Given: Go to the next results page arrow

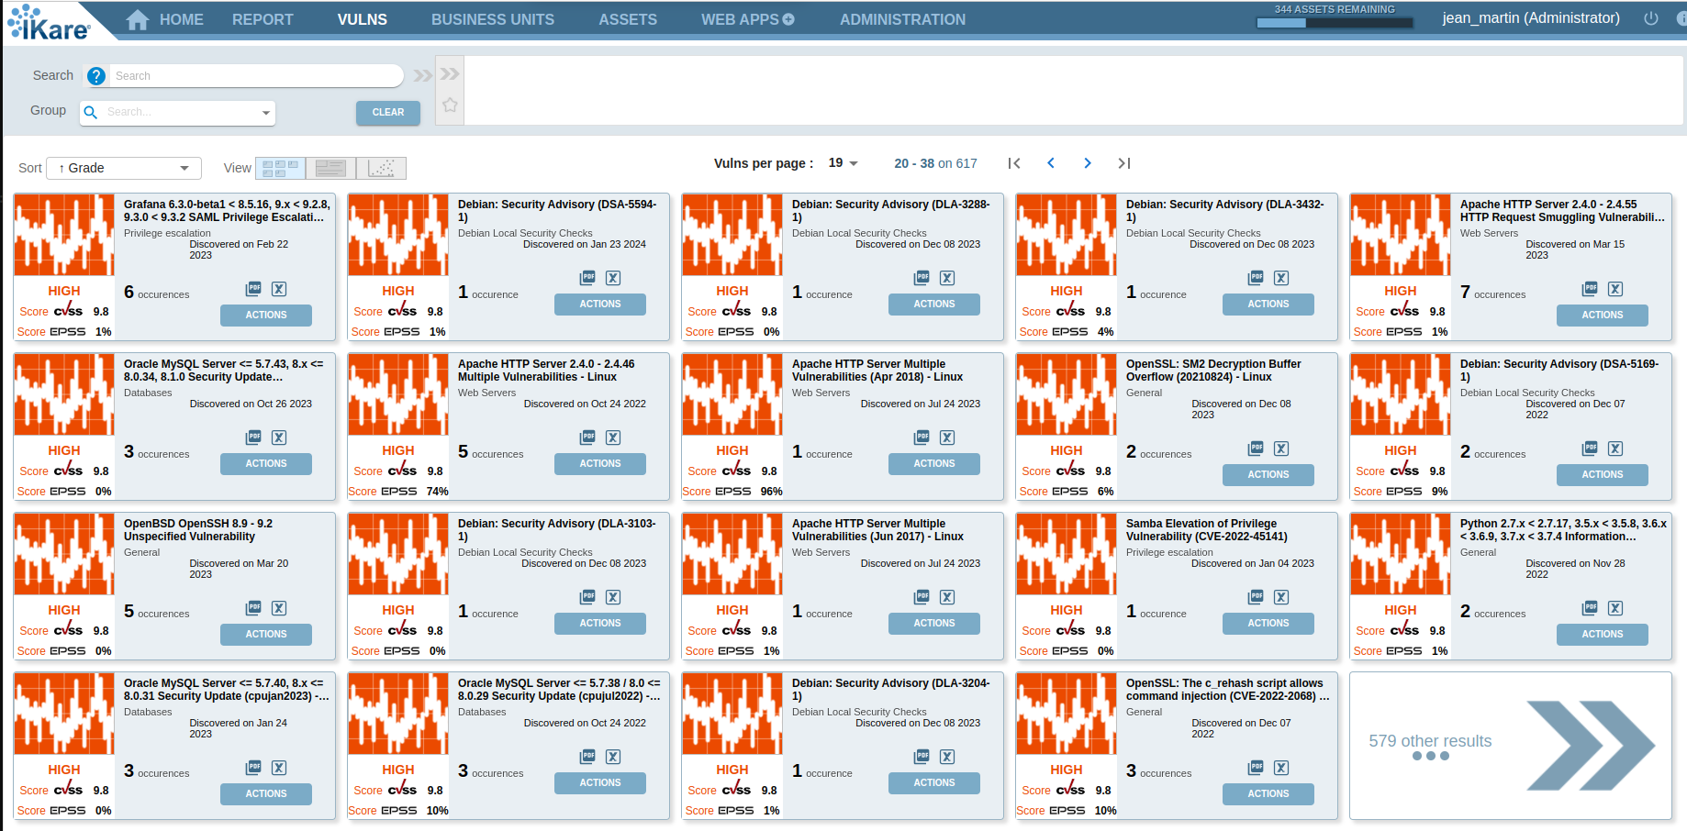Looking at the screenshot, I should [x=1087, y=162].
